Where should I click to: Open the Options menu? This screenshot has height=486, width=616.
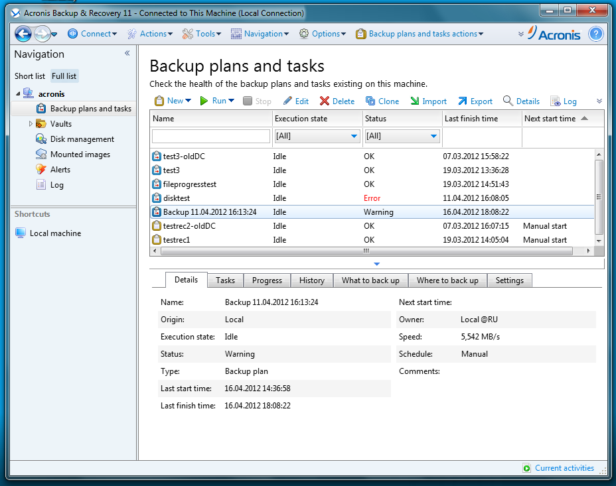coord(323,34)
